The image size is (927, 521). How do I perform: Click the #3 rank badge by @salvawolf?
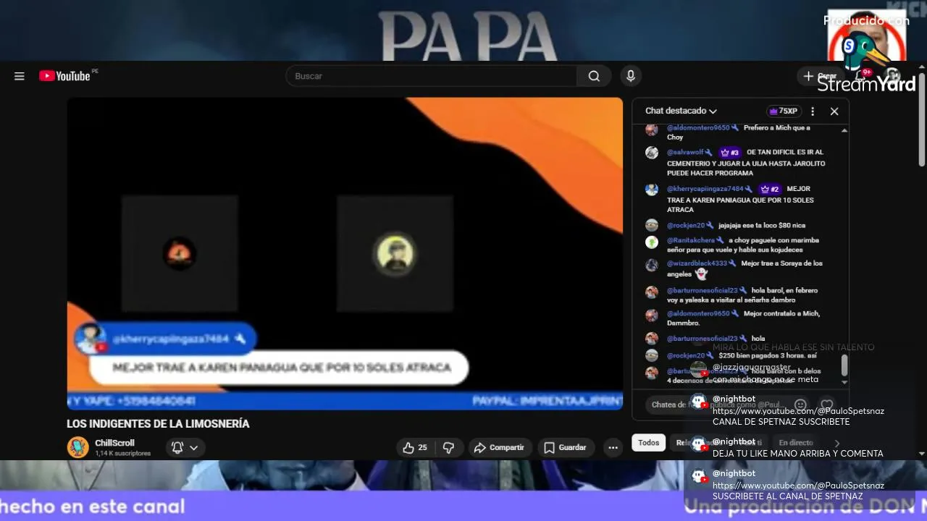point(729,153)
